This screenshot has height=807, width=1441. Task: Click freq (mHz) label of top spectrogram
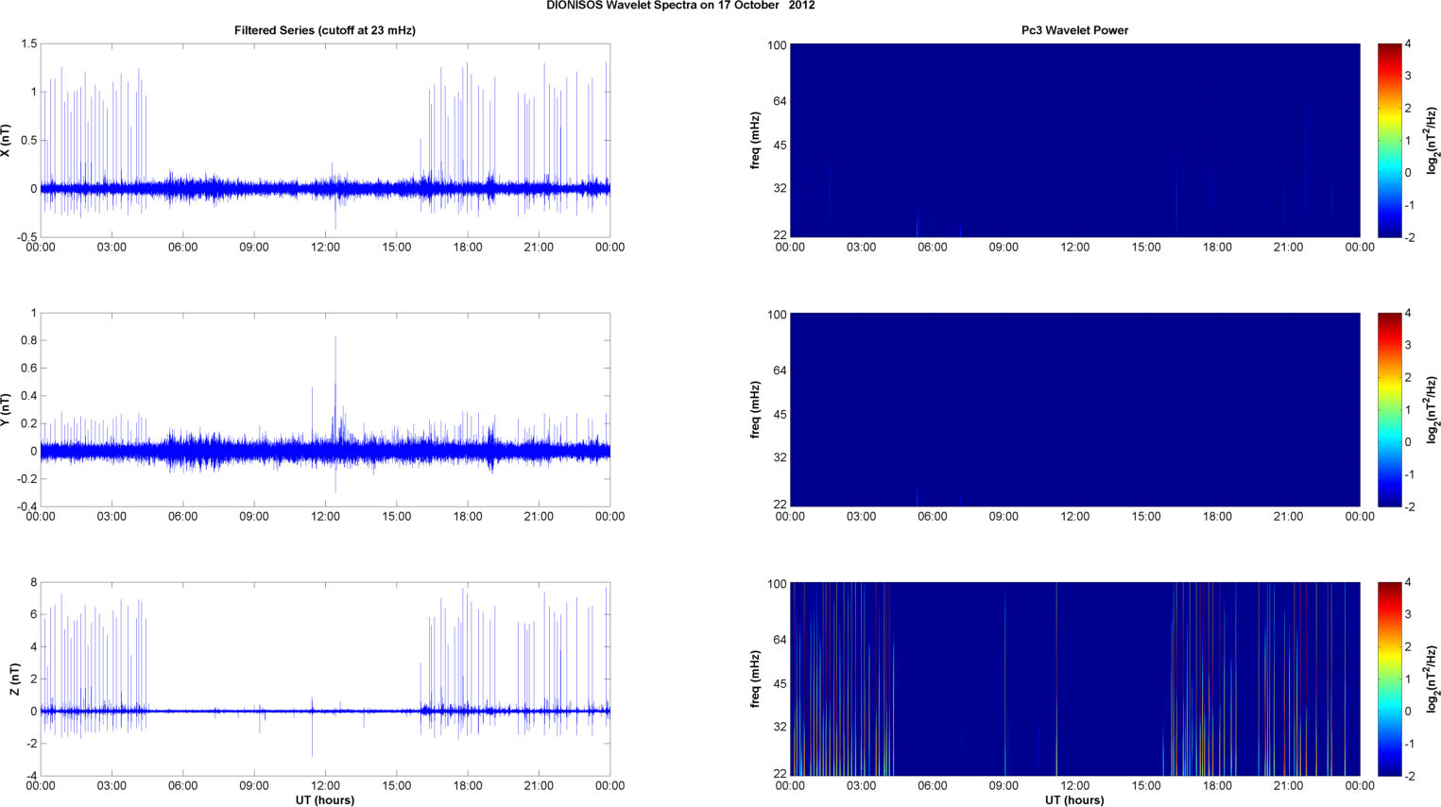tap(756, 141)
